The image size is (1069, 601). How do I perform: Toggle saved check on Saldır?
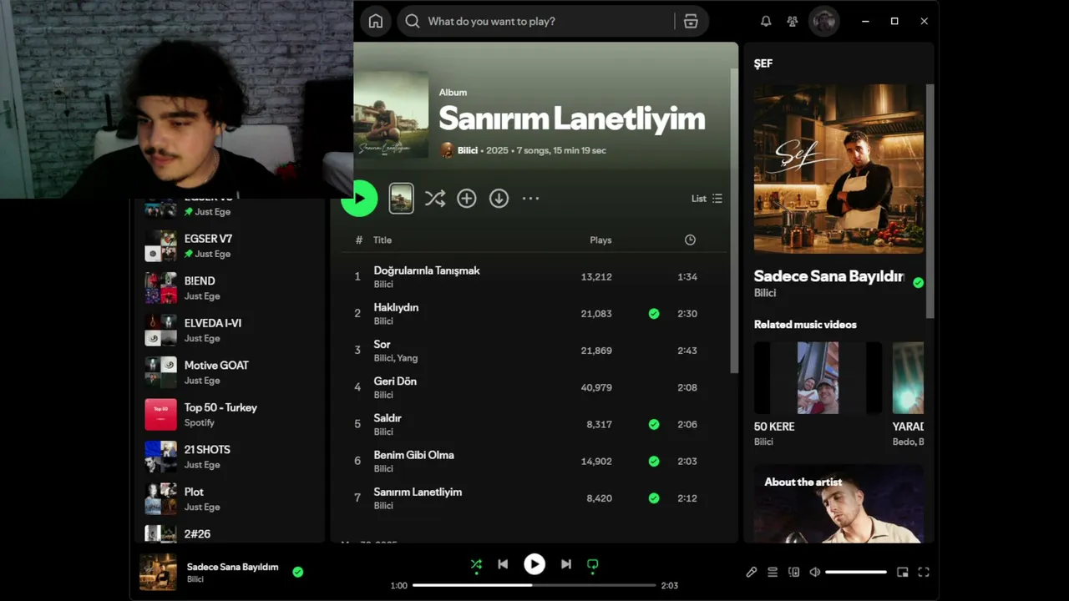click(x=654, y=424)
